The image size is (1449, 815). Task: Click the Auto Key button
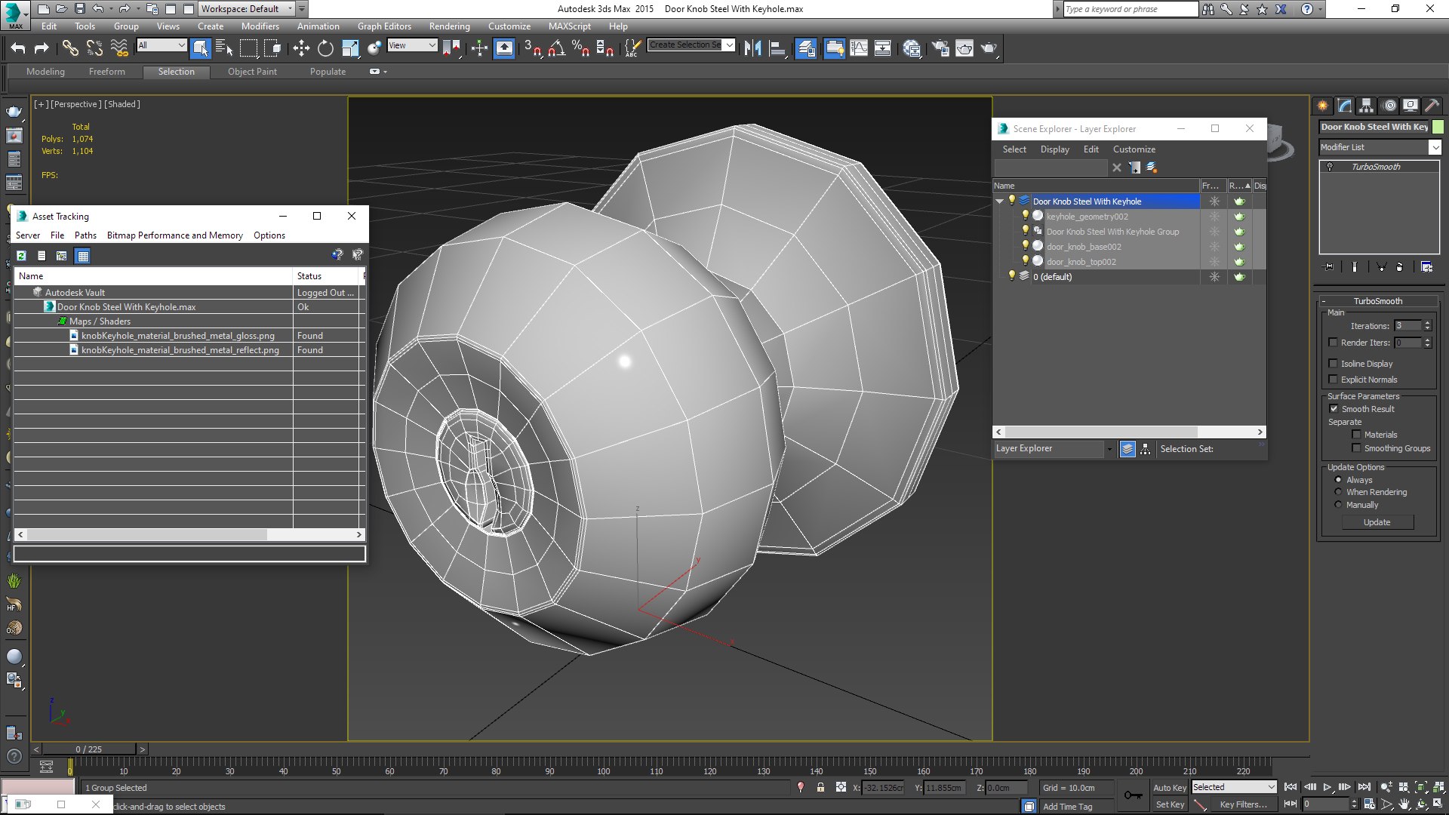tap(1170, 787)
